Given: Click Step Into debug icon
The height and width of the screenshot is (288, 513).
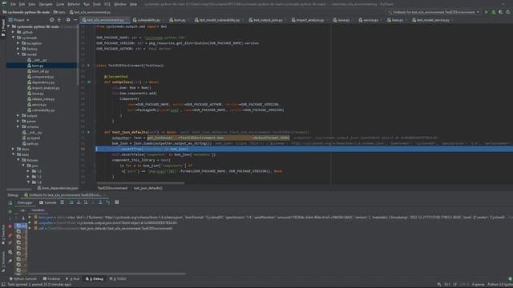Looking at the screenshot, I should (x=79, y=202).
